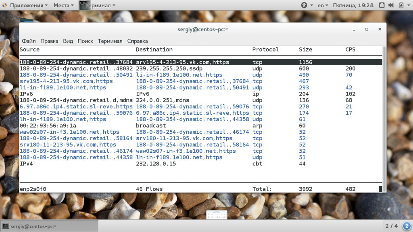Image resolution: width=413 pixels, height=232 pixels.
Task: Click the GNOME Applications logo icon
Action: coord(5,5)
